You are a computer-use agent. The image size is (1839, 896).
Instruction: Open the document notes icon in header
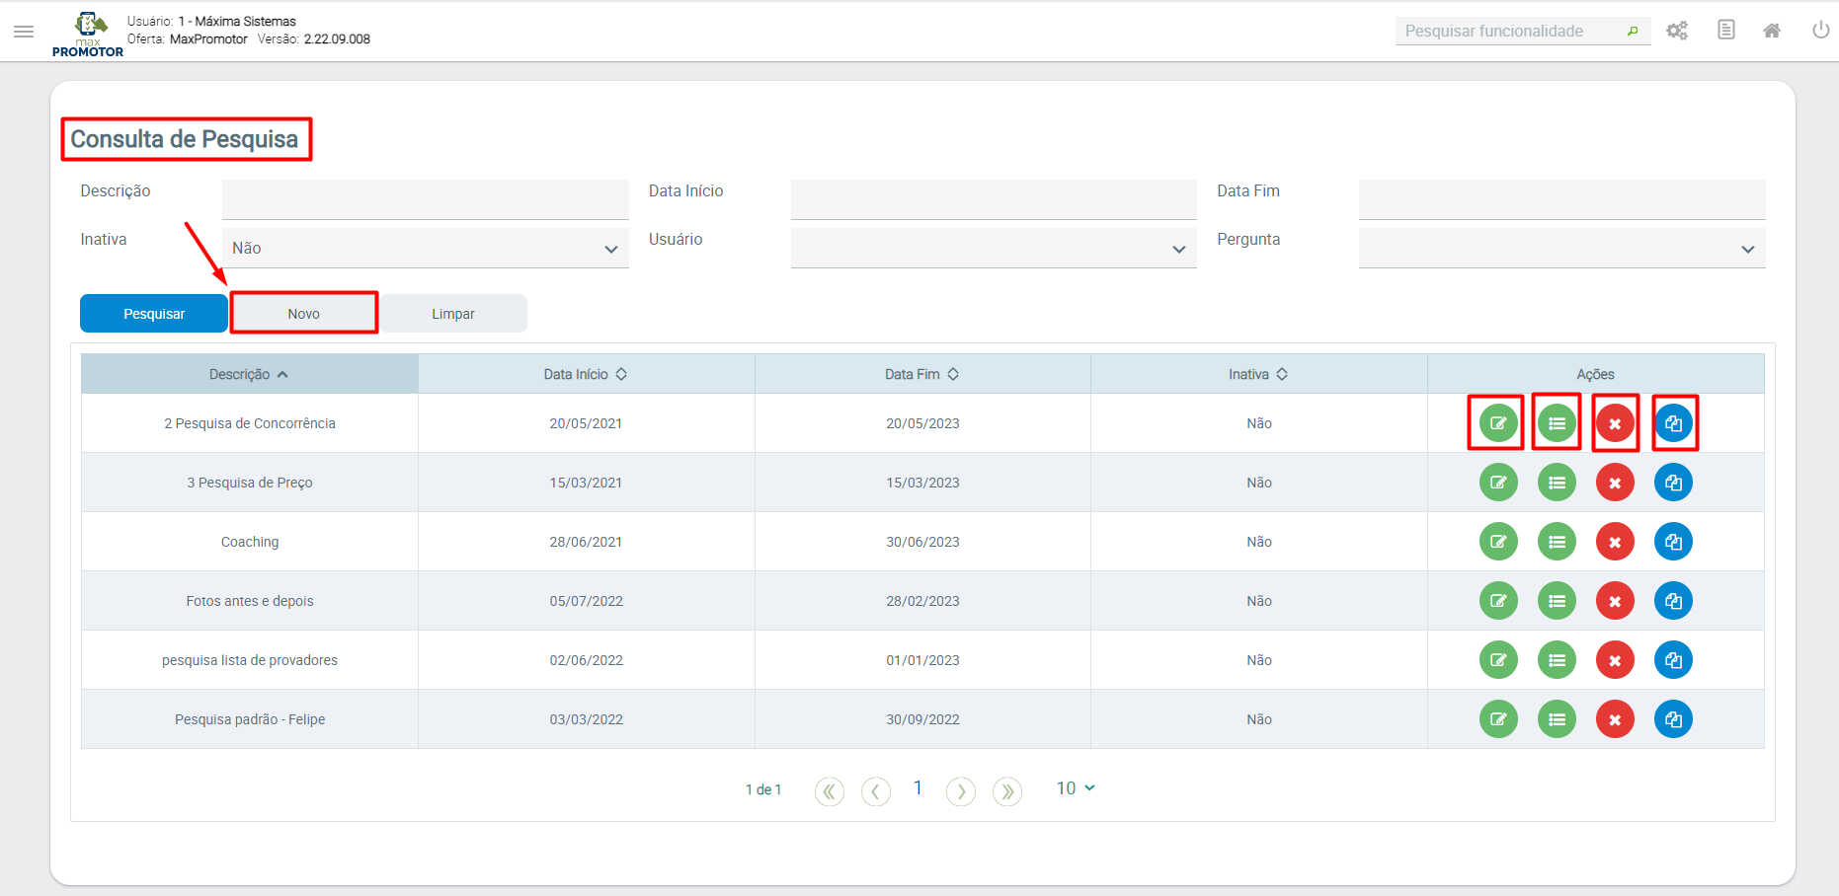pyautogui.click(x=1725, y=31)
